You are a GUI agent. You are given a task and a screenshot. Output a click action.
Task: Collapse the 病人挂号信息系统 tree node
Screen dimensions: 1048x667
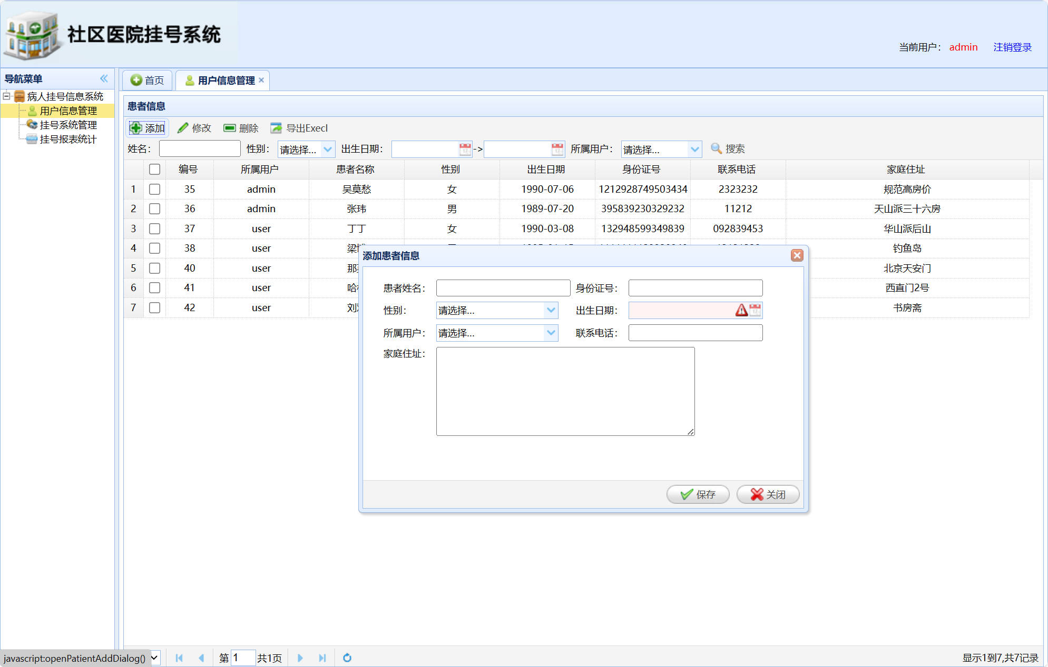click(x=7, y=96)
